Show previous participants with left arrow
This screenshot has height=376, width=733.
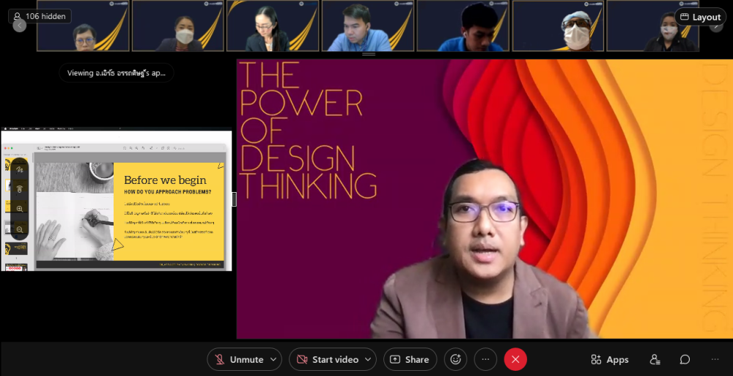tap(19, 26)
